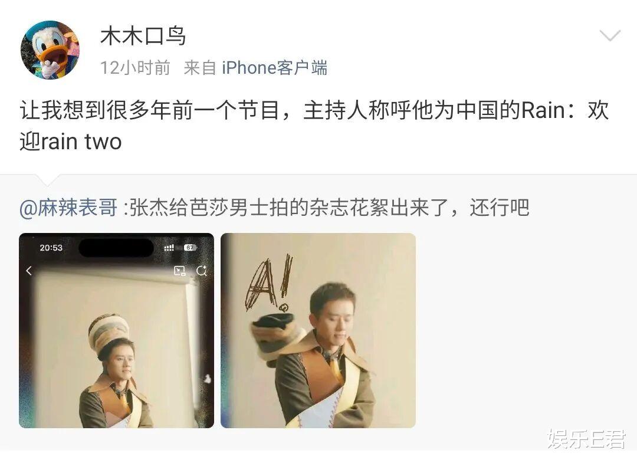The height and width of the screenshot is (463, 637).
Task: Tap the search refresh icon in left image
Action: coord(202,271)
